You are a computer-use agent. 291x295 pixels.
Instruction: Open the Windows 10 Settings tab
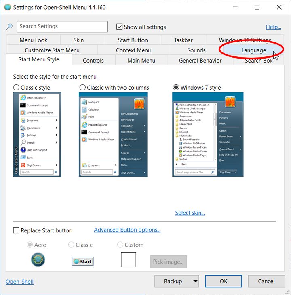[245, 40]
